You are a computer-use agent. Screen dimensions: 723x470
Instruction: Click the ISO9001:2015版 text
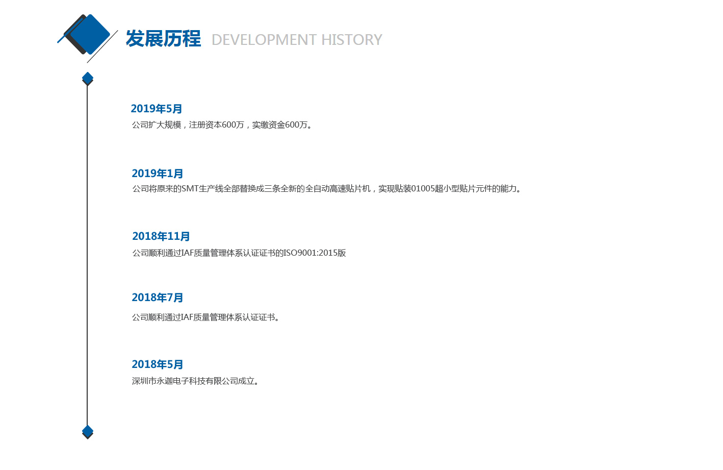click(315, 253)
